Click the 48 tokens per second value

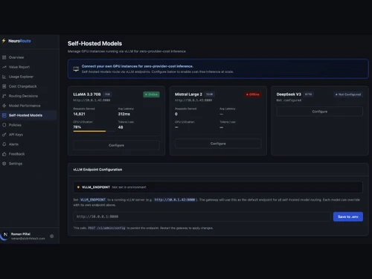pyautogui.click(x=121, y=127)
